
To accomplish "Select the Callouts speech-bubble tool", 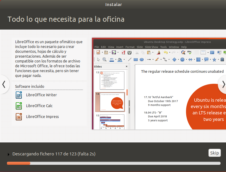I will point(206,59).
